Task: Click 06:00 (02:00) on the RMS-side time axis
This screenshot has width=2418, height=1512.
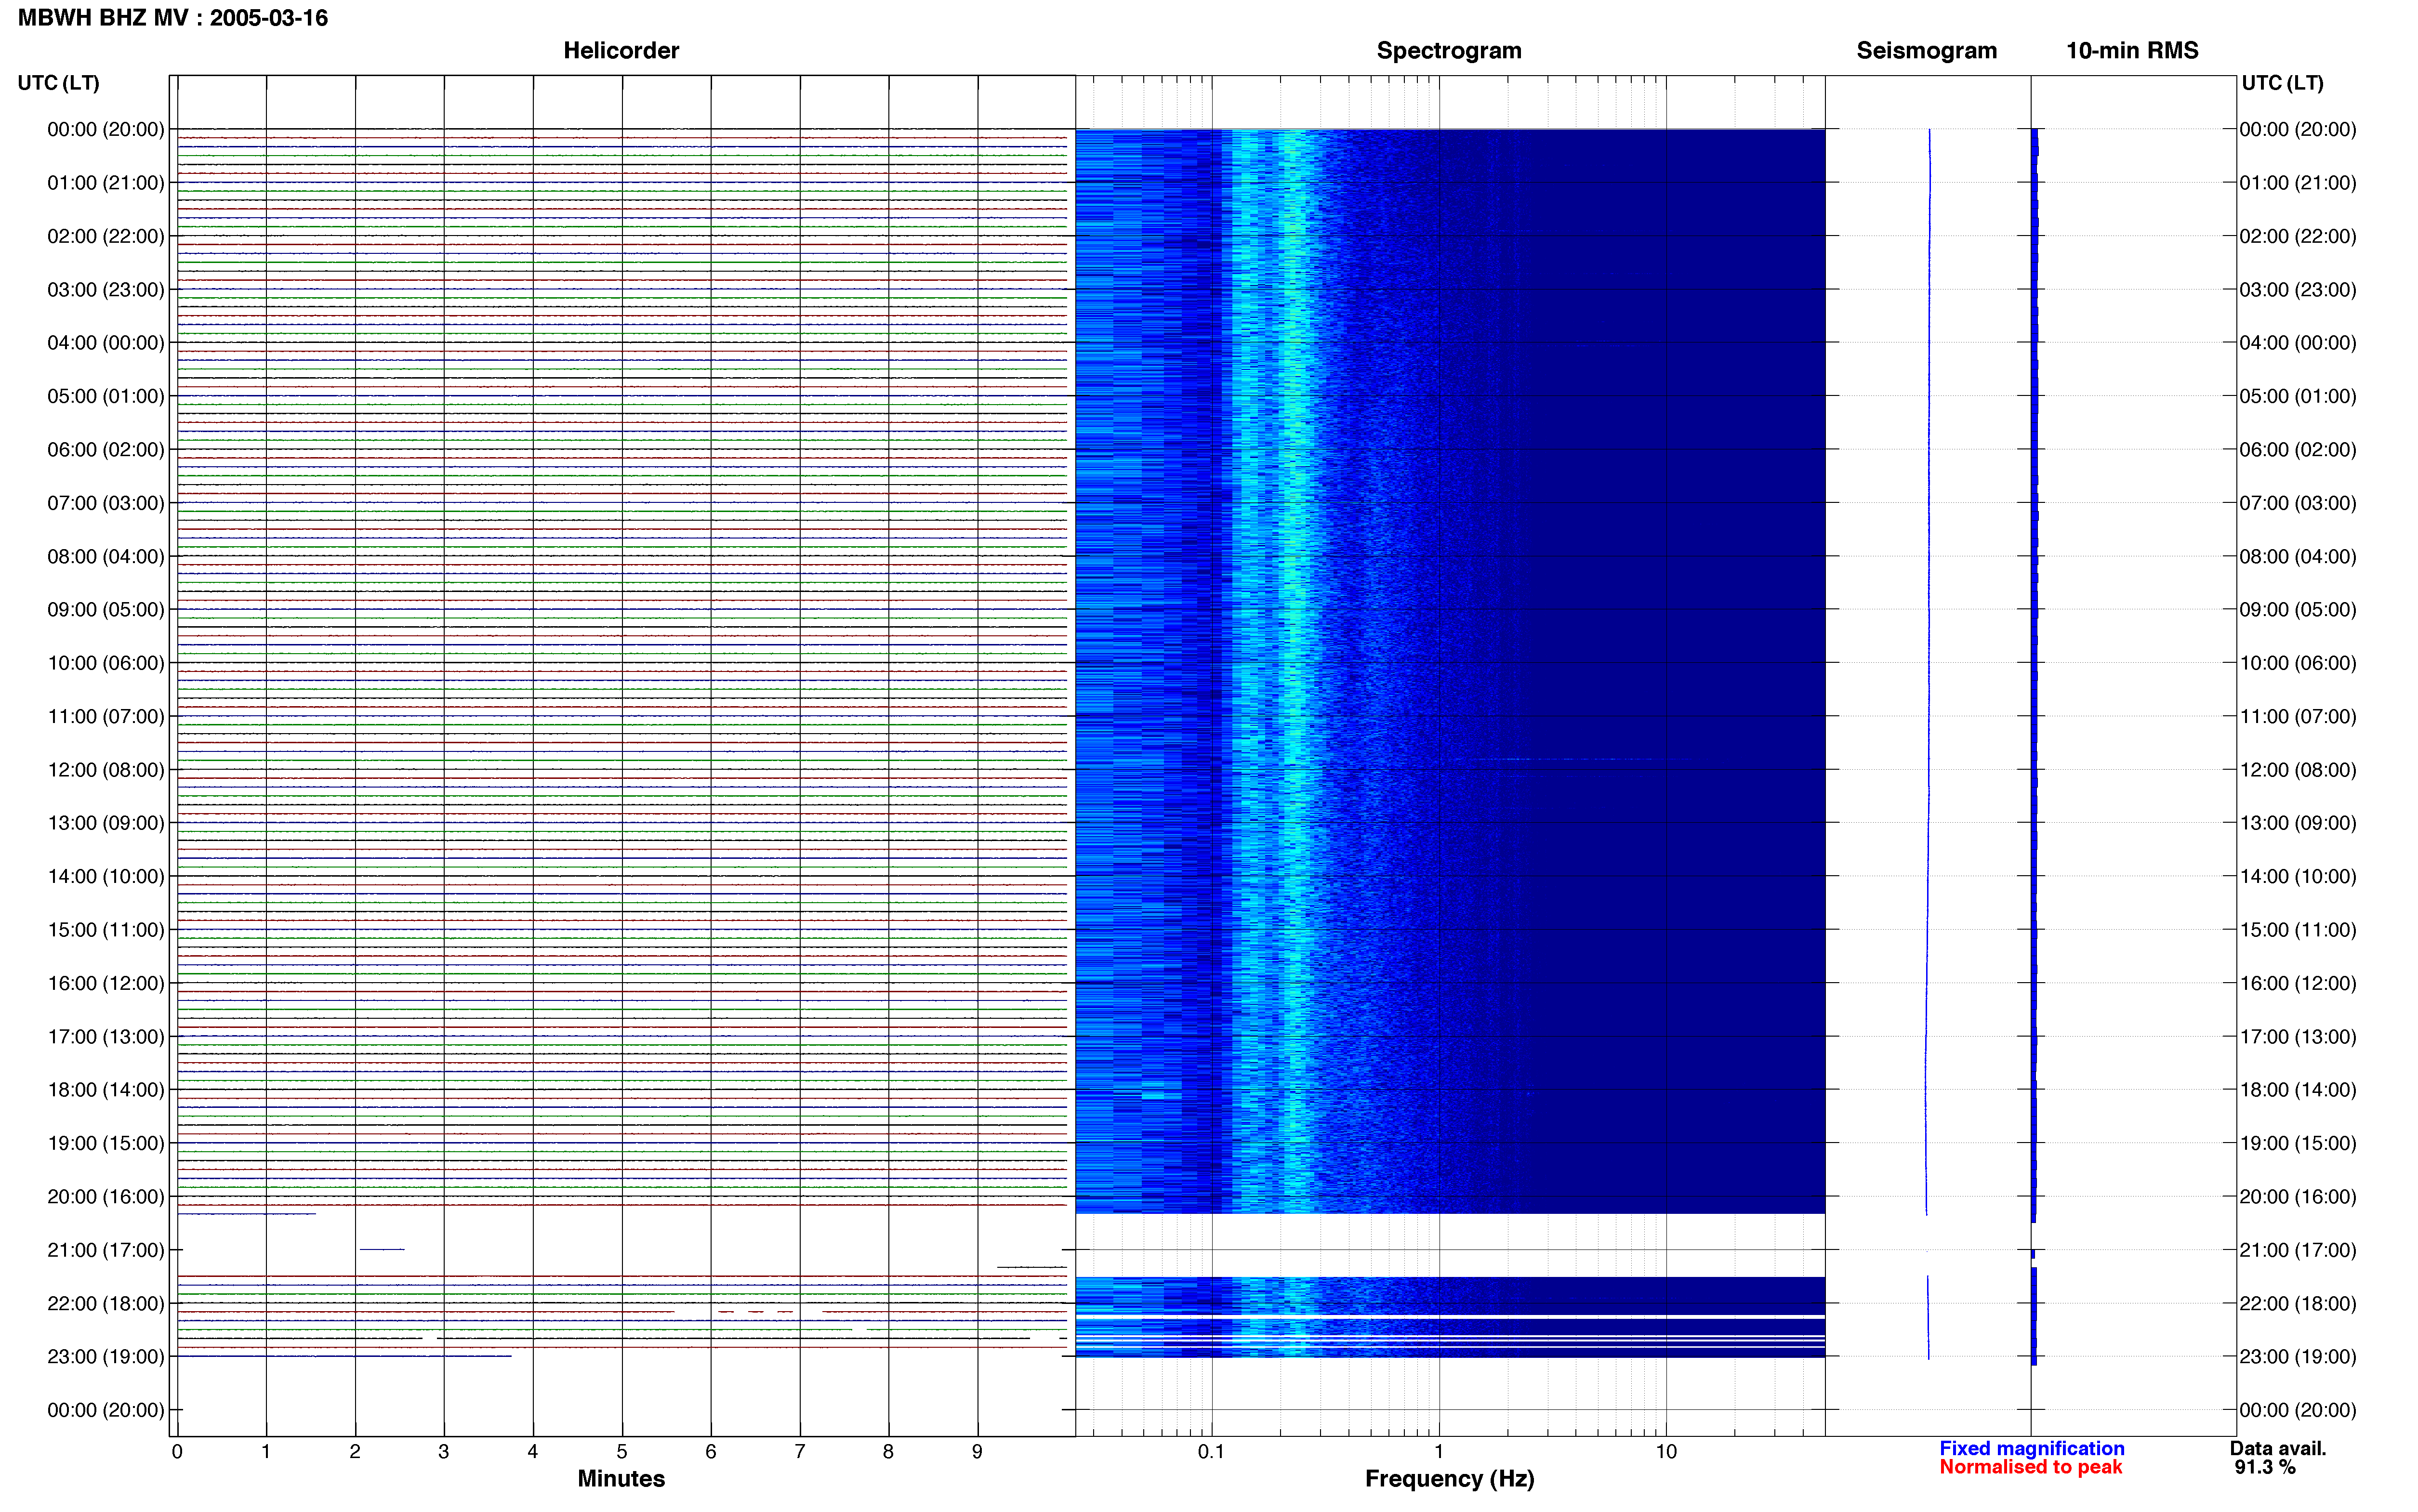Action: (2298, 450)
